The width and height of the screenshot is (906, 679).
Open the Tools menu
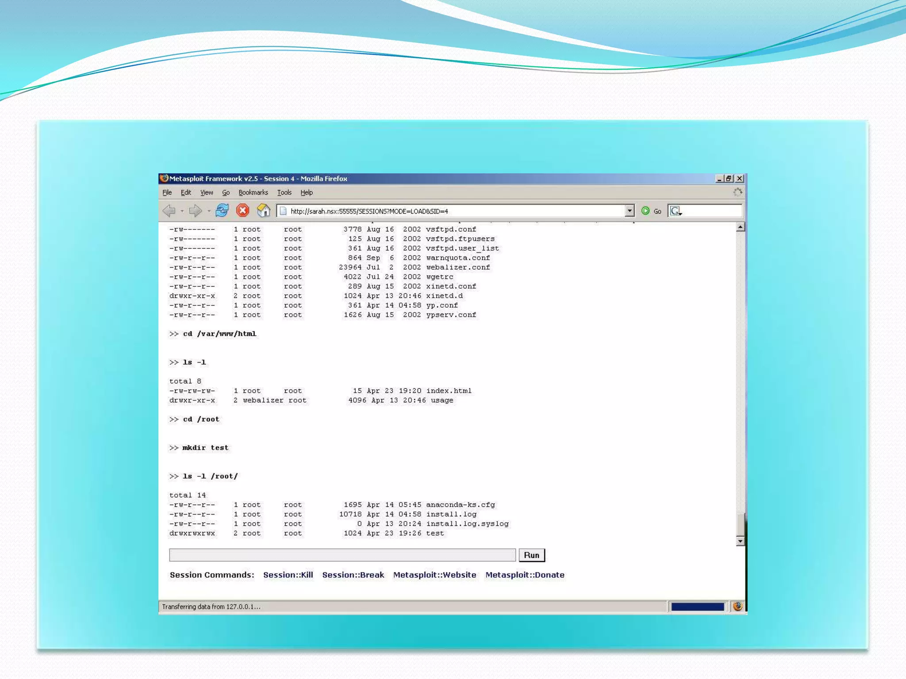[x=284, y=192]
